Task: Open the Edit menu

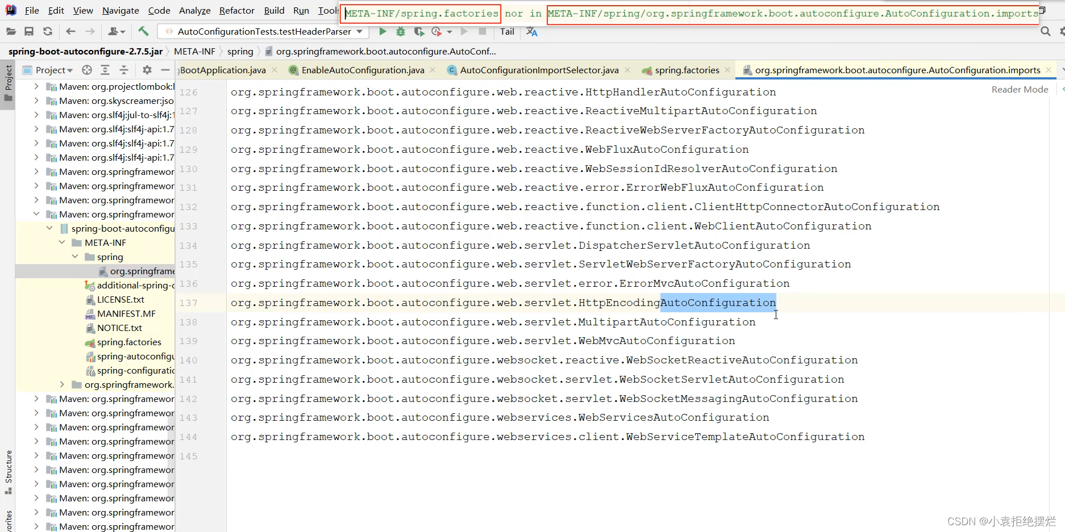Action: click(x=56, y=10)
